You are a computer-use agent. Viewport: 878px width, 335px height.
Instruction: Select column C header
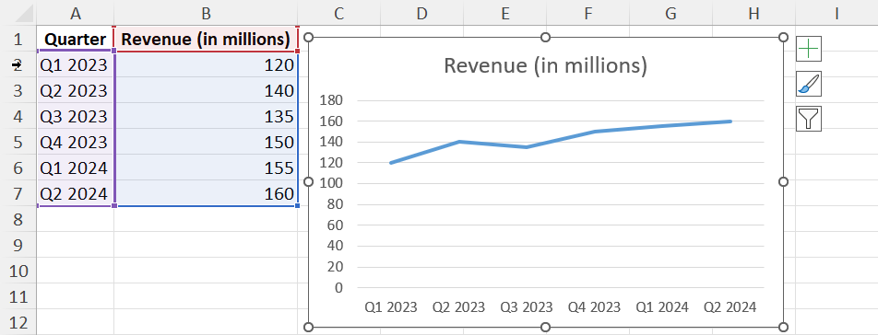338,13
